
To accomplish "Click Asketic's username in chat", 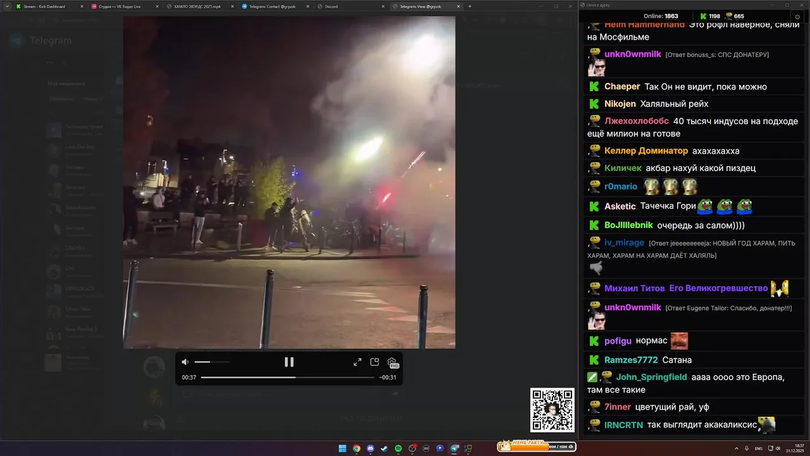I will (x=620, y=206).
